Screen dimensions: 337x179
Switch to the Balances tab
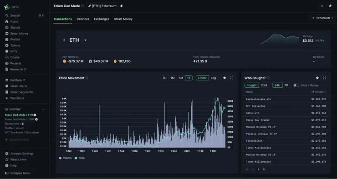pos(83,19)
